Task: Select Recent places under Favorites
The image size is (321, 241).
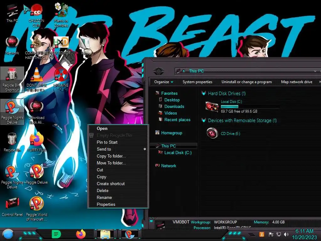Action: (177, 120)
